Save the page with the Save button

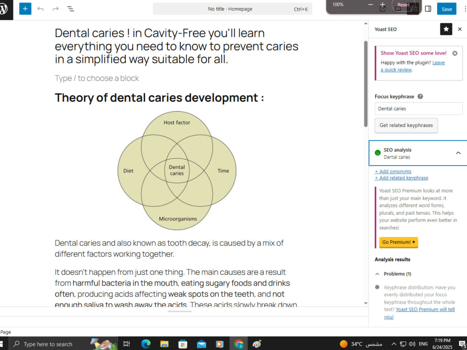[446, 9]
